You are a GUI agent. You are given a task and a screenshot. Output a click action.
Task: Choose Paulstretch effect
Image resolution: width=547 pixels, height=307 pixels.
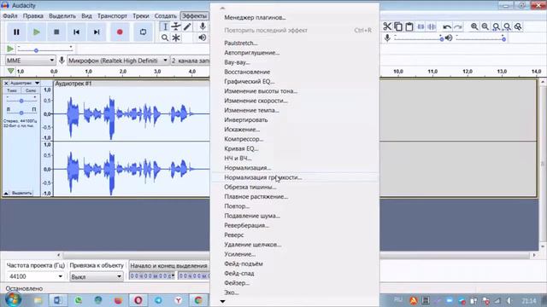[x=295, y=43]
